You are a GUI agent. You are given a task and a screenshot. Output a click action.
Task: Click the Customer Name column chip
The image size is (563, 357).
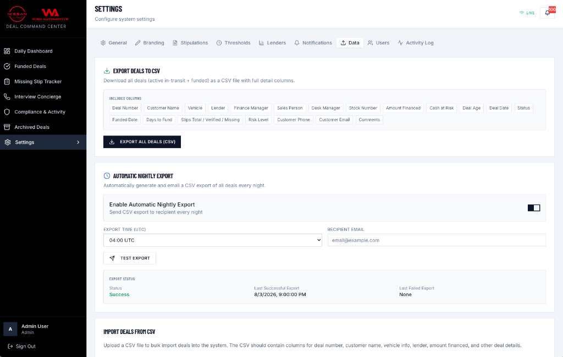(163, 108)
